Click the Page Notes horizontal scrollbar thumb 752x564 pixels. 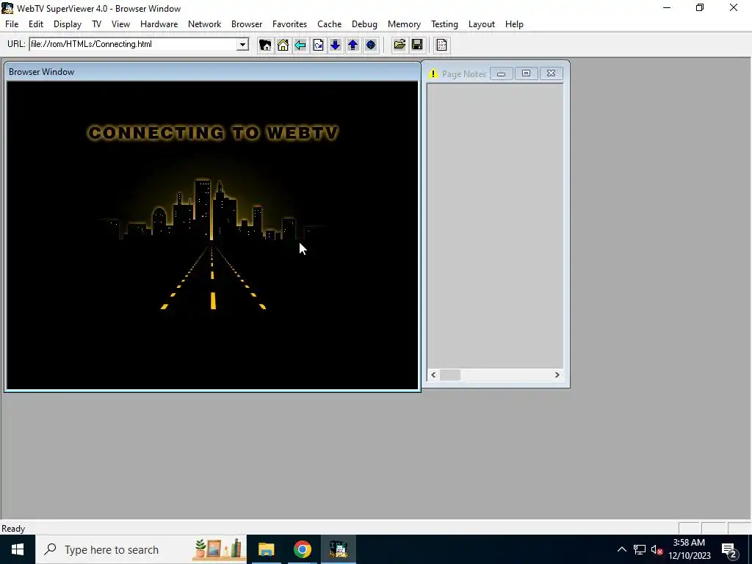click(x=450, y=375)
